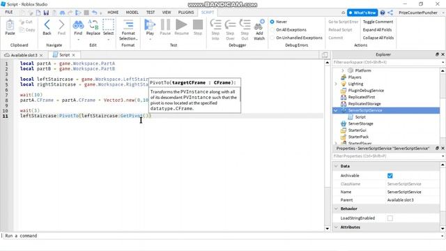This screenshot has height=251, width=446.
Task: Collapse the ServerScriptService tree node
Action: [x=336, y=110]
